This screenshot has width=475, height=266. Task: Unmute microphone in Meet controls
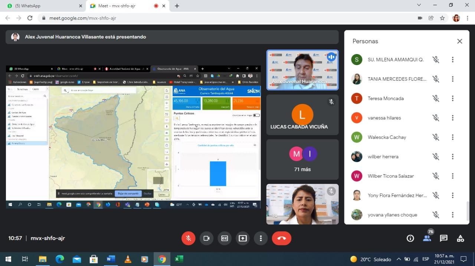pos(189,238)
